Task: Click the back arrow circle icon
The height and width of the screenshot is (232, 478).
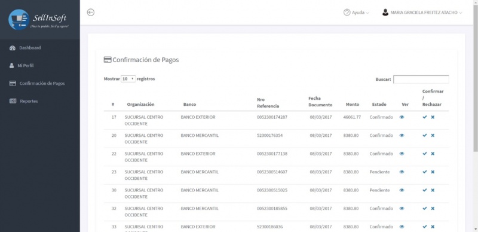Action: 91,12
